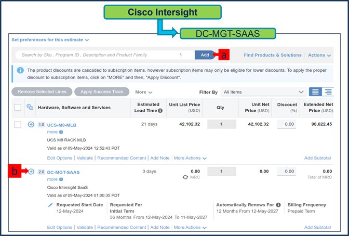Viewport: 349px width, 236px height.
Task: Click Validate for DC-MGT-SAAS
Action: click(x=85, y=227)
